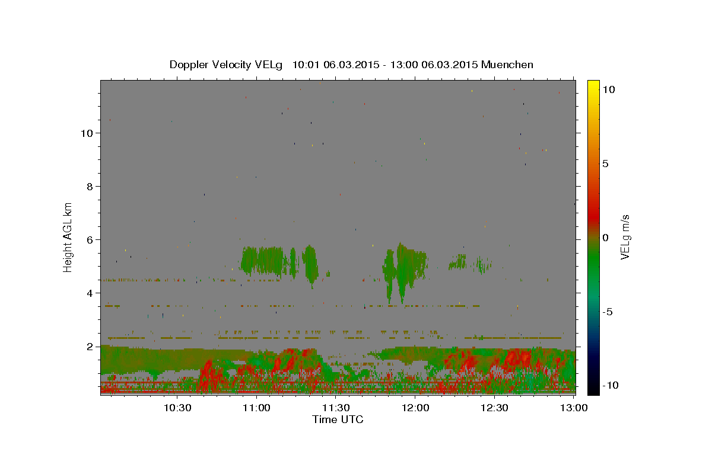The width and height of the screenshot is (712, 474).
Task: Click the height tick label 10
Action: click(x=88, y=133)
